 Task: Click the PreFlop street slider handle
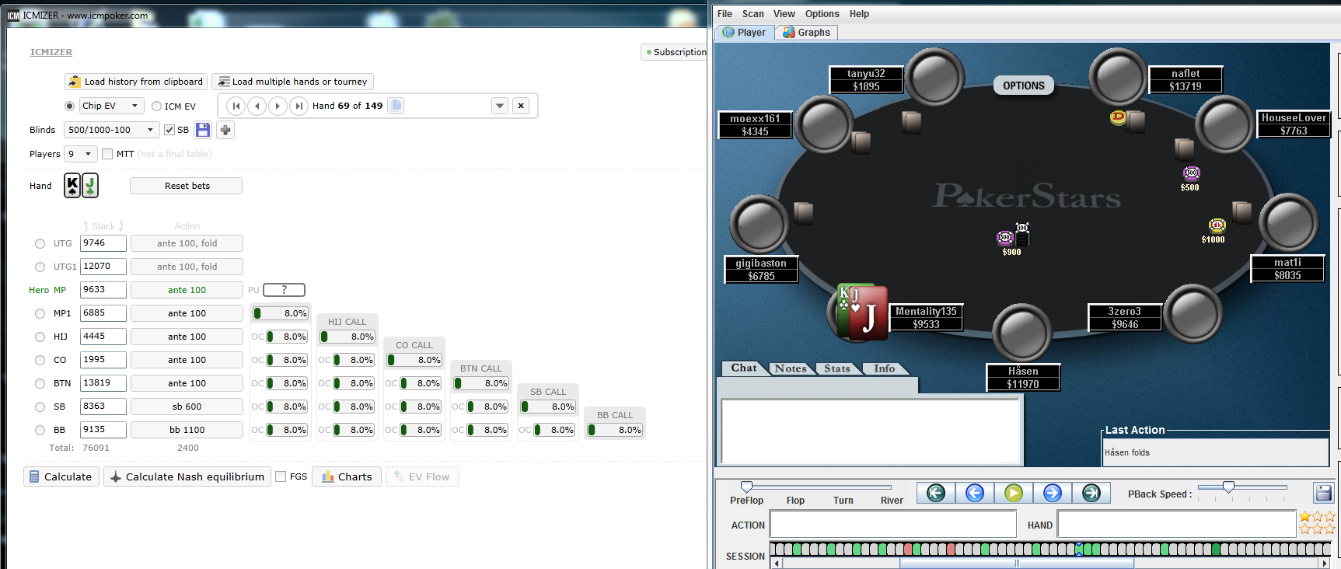(746, 487)
